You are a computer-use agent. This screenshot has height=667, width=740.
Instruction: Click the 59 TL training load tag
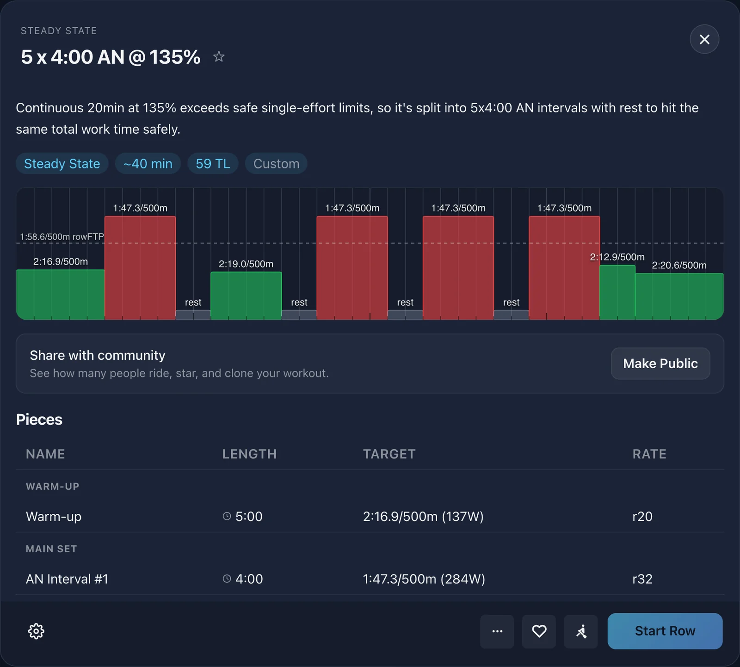(213, 164)
